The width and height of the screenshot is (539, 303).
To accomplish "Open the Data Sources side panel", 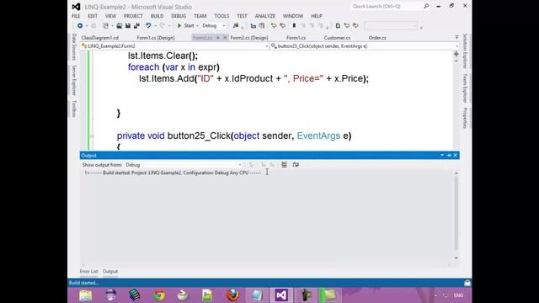I will click(73, 47).
